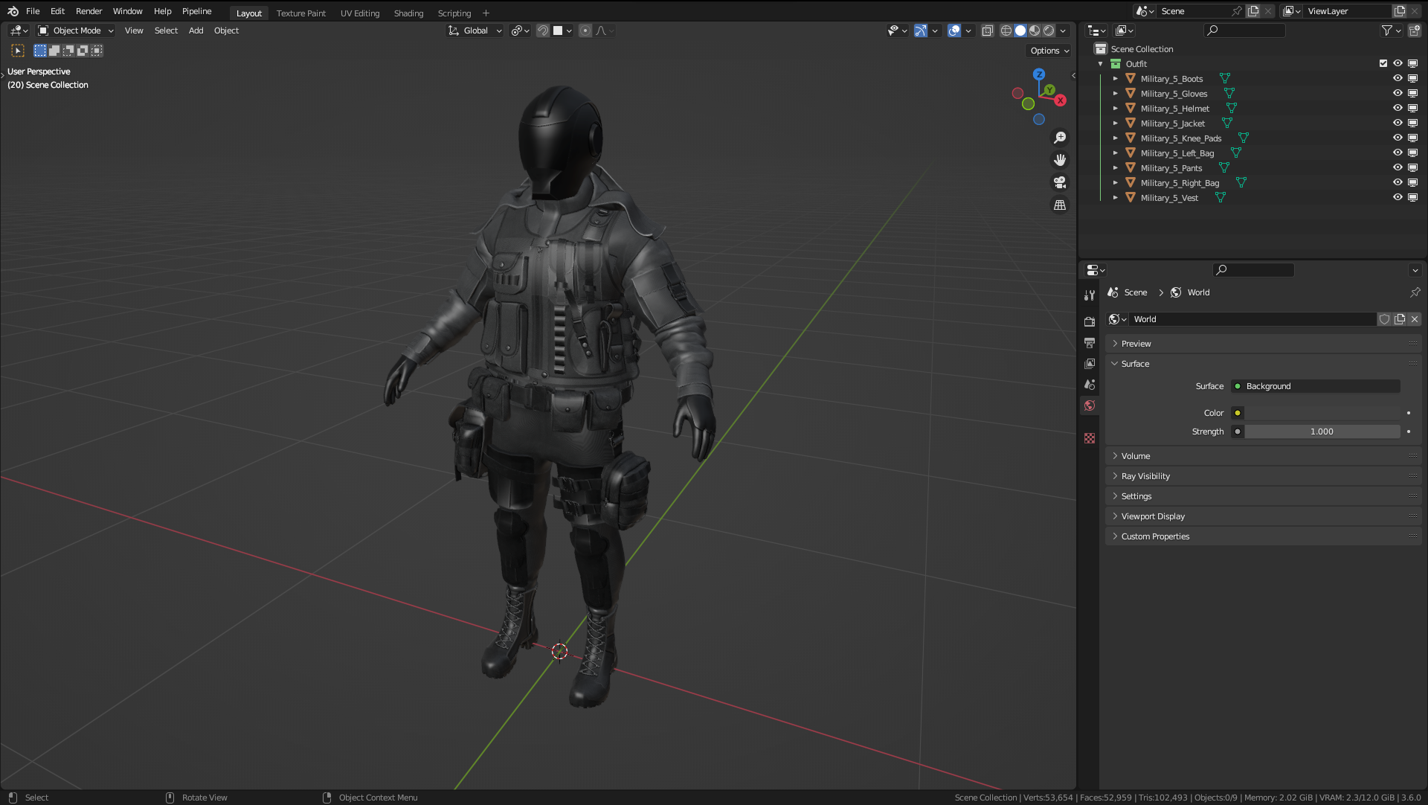Disable Military_5_Boots in renders
This screenshot has width=1428, height=805.
point(1412,78)
